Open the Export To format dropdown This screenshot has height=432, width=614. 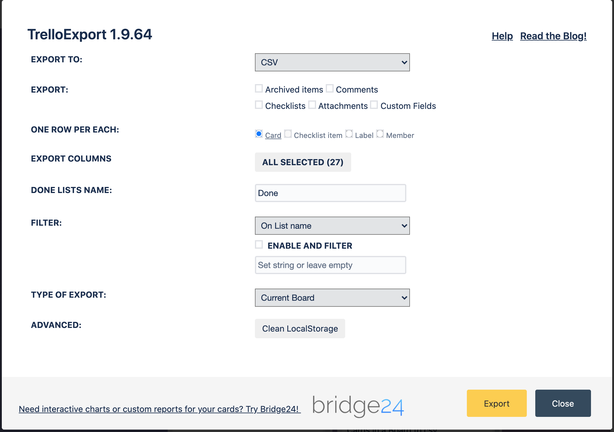coord(332,62)
